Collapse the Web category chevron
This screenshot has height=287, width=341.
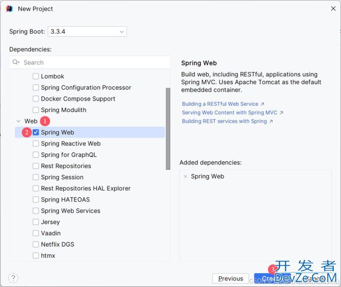(x=18, y=121)
